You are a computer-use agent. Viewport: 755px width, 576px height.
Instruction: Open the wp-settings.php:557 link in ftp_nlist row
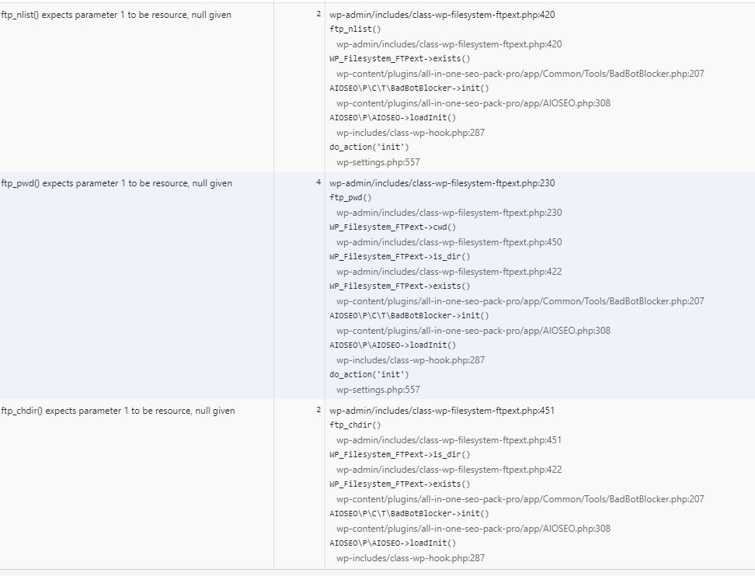click(378, 162)
